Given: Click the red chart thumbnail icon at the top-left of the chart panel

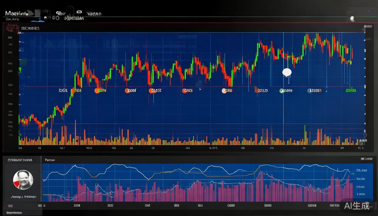Looking at the screenshot, I should pos(11,28).
